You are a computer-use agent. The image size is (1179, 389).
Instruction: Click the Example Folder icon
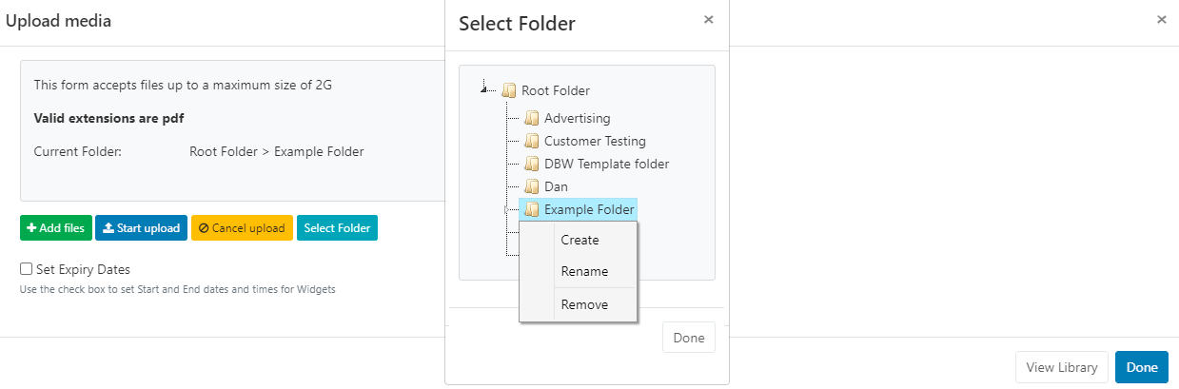(x=532, y=209)
